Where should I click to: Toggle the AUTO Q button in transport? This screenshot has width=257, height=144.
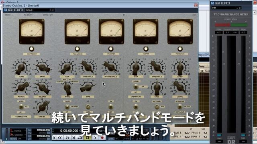(13, 139)
